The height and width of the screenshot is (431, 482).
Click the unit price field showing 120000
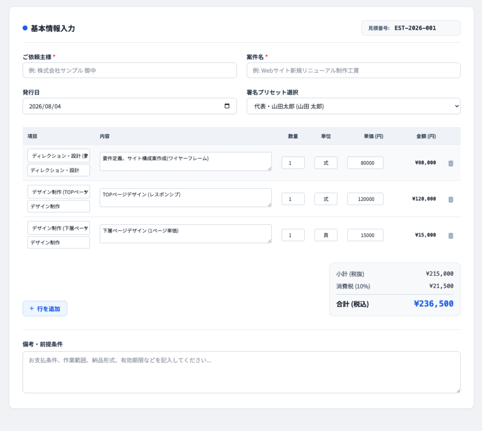pyautogui.click(x=365, y=199)
